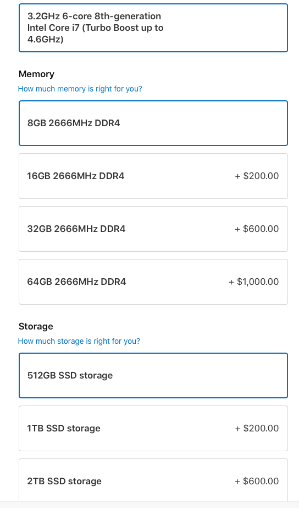Open "How much storage is right for you?" link
The width and height of the screenshot is (299, 508).
coord(79,341)
